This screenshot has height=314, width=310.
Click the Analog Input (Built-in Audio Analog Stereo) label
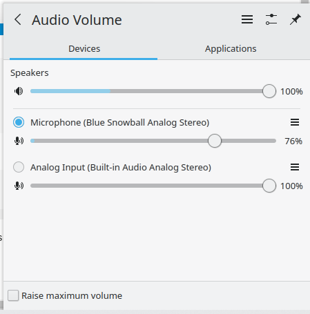(121, 167)
